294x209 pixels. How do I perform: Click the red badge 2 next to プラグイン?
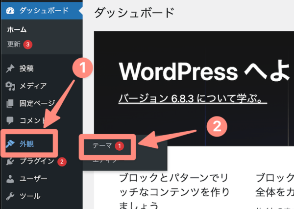point(62,162)
